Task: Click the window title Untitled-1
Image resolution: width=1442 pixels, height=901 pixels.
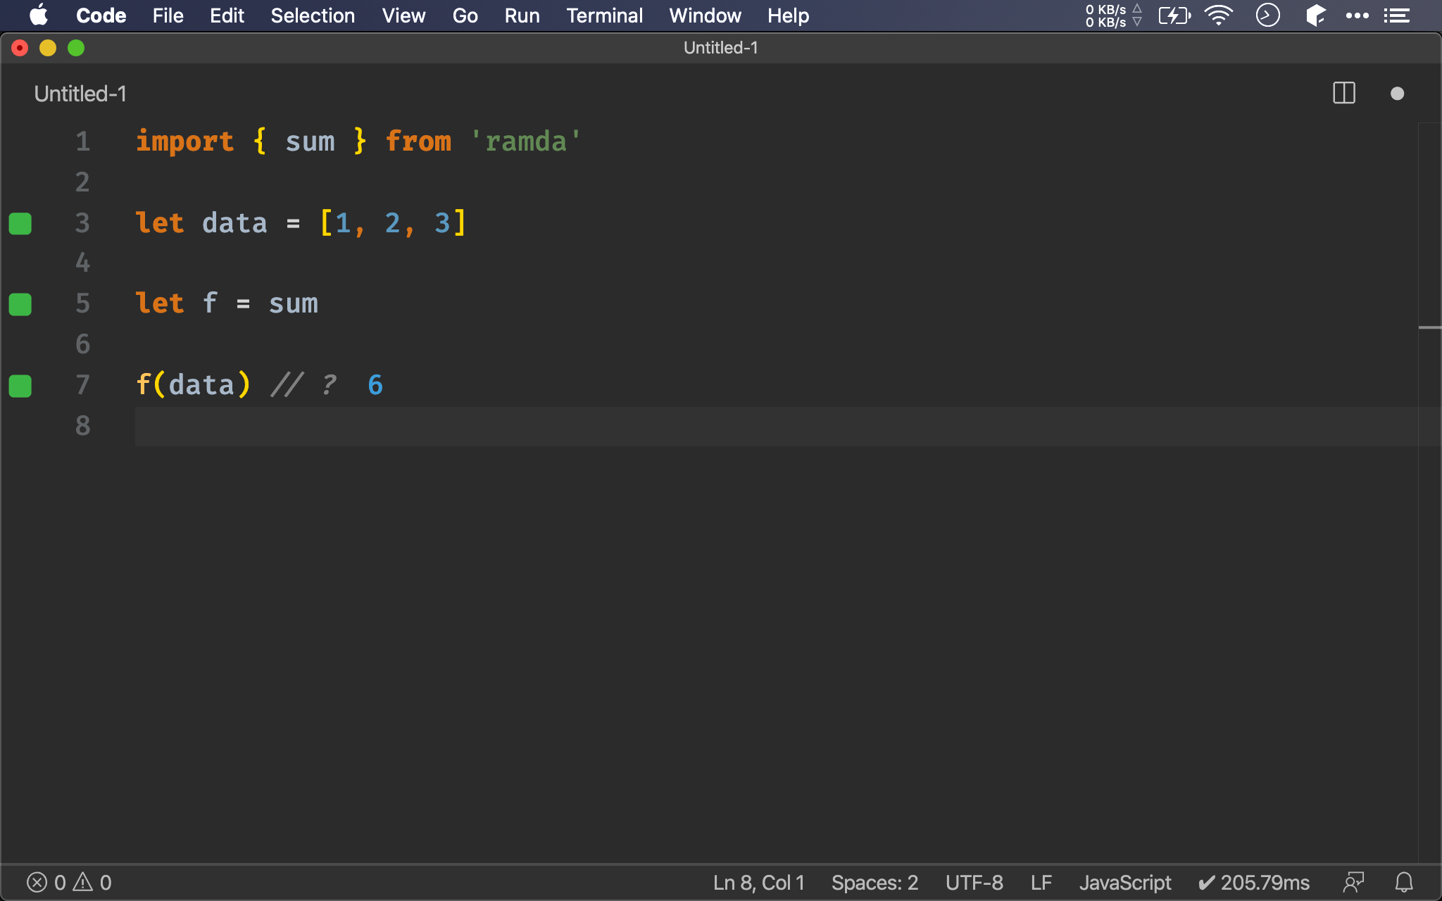Action: click(720, 48)
